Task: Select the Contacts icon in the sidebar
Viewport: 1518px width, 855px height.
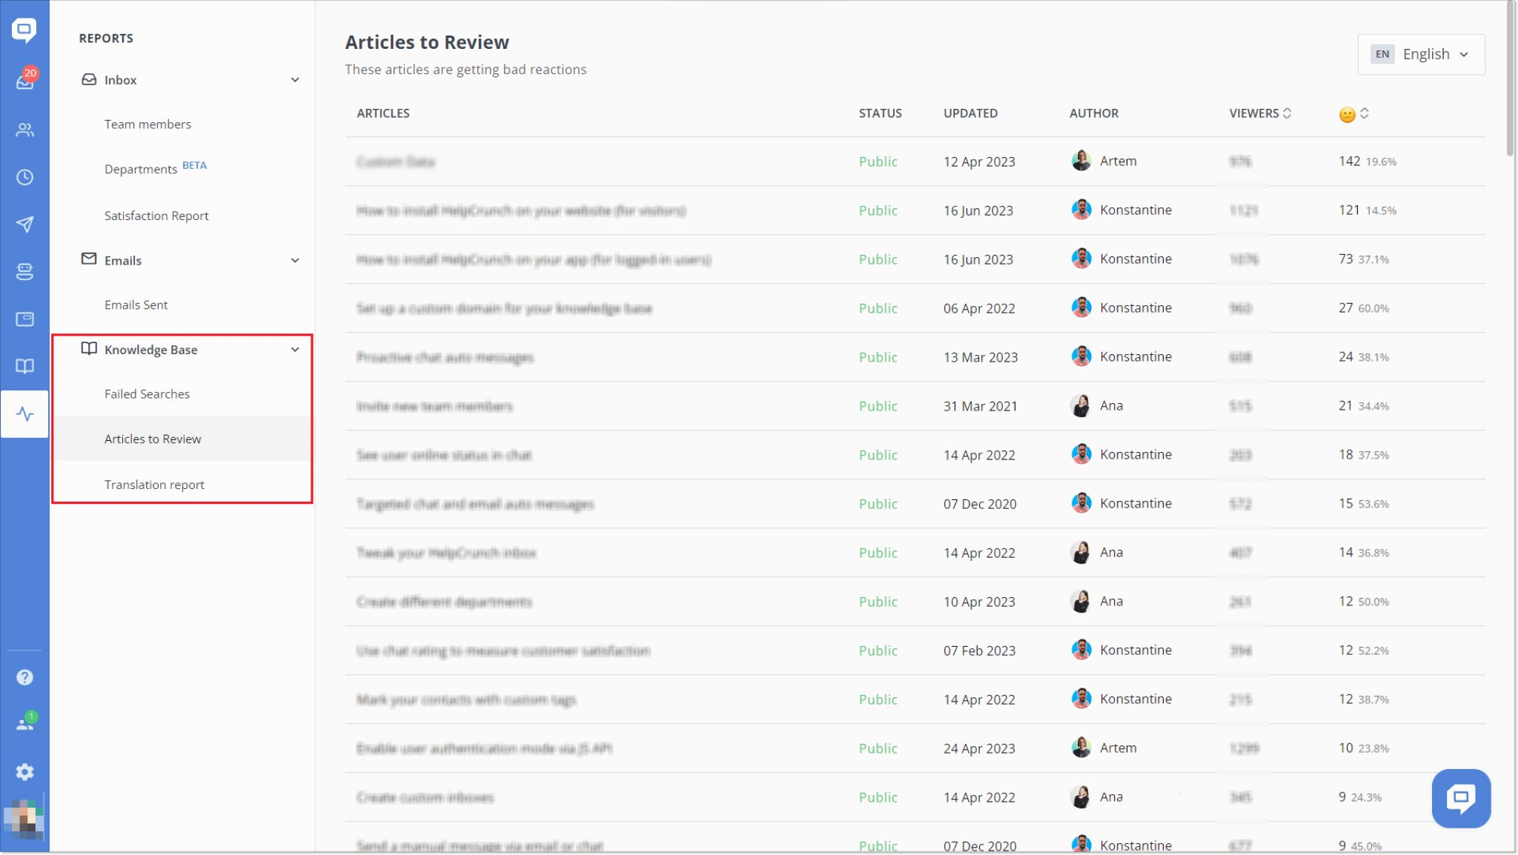Action: [x=25, y=130]
